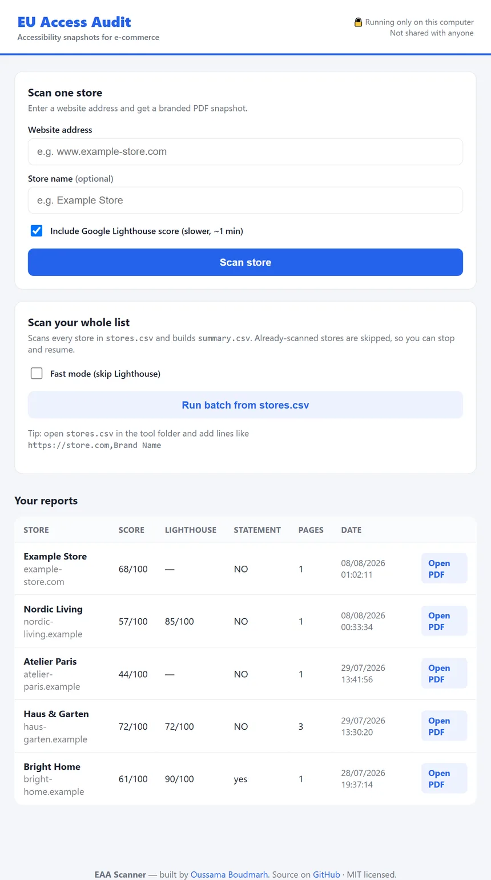The width and height of the screenshot is (491, 880).
Task: Click the Website address input field
Action: pyautogui.click(x=246, y=152)
